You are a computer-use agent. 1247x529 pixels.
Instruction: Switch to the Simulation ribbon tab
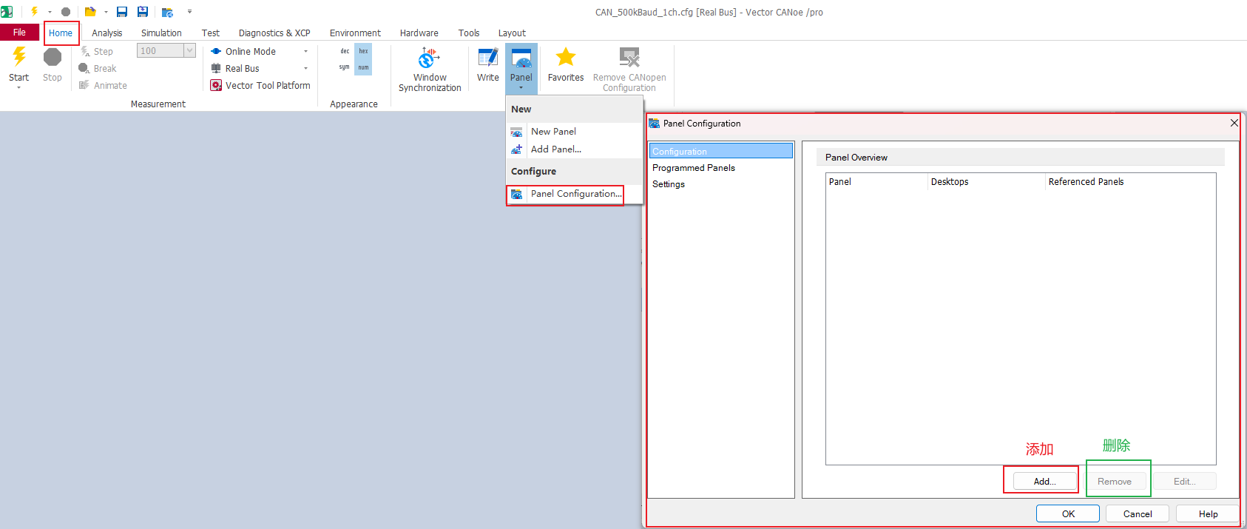point(161,33)
